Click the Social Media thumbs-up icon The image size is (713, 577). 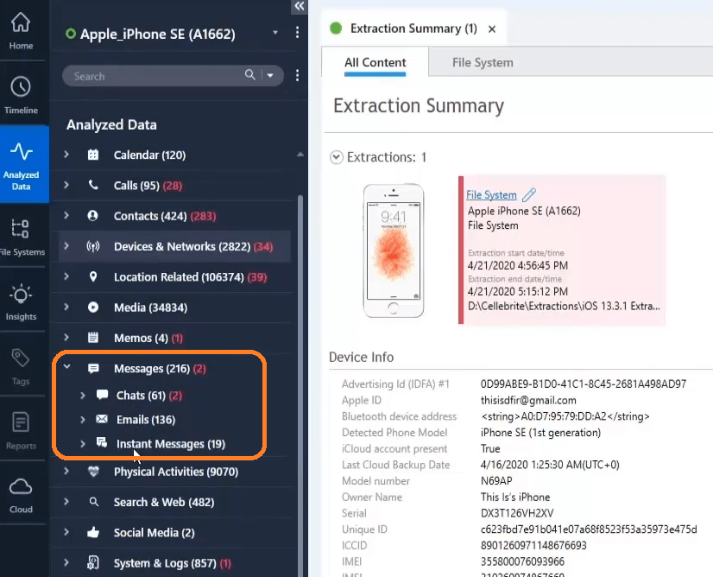click(x=92, y=532)
